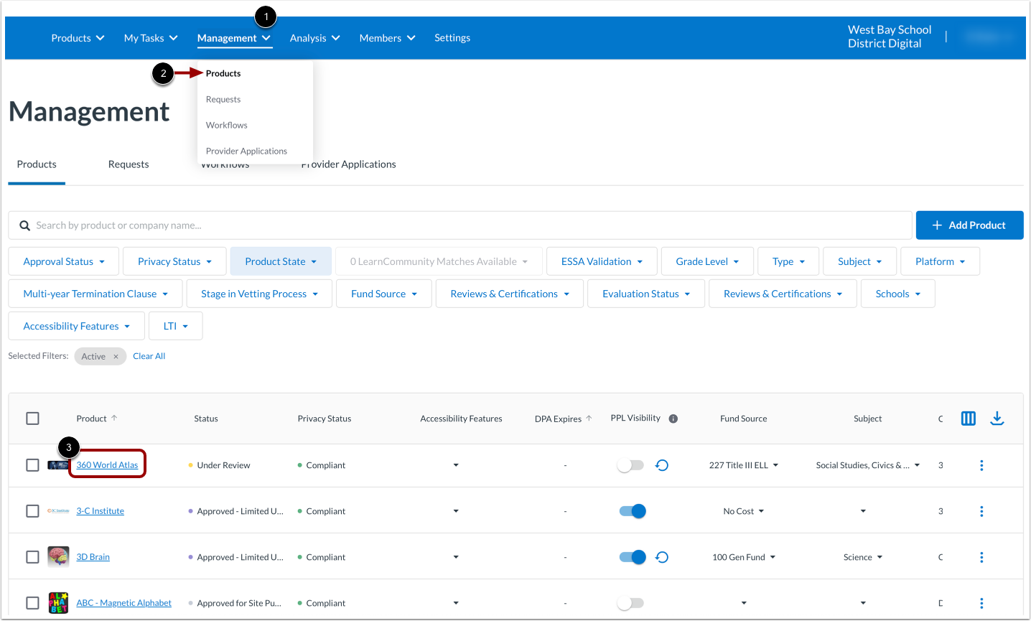Remove the Active filter chip with x
The image size is (1031, 621).
click(x=116, y=356)
